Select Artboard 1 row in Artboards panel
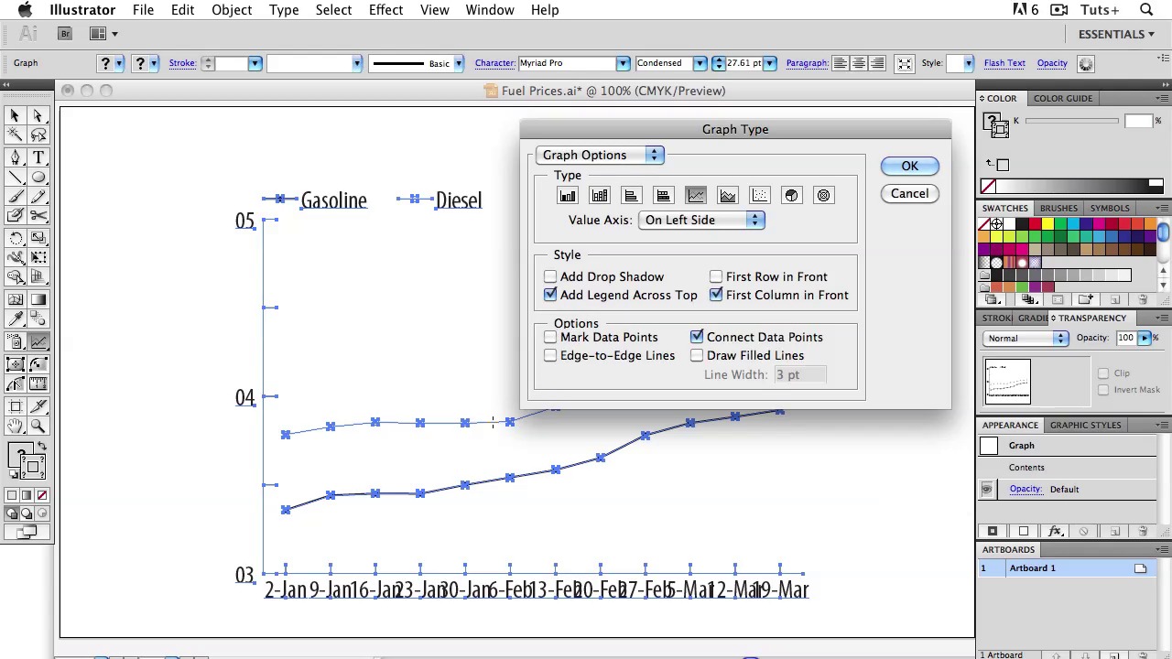 1065,568
